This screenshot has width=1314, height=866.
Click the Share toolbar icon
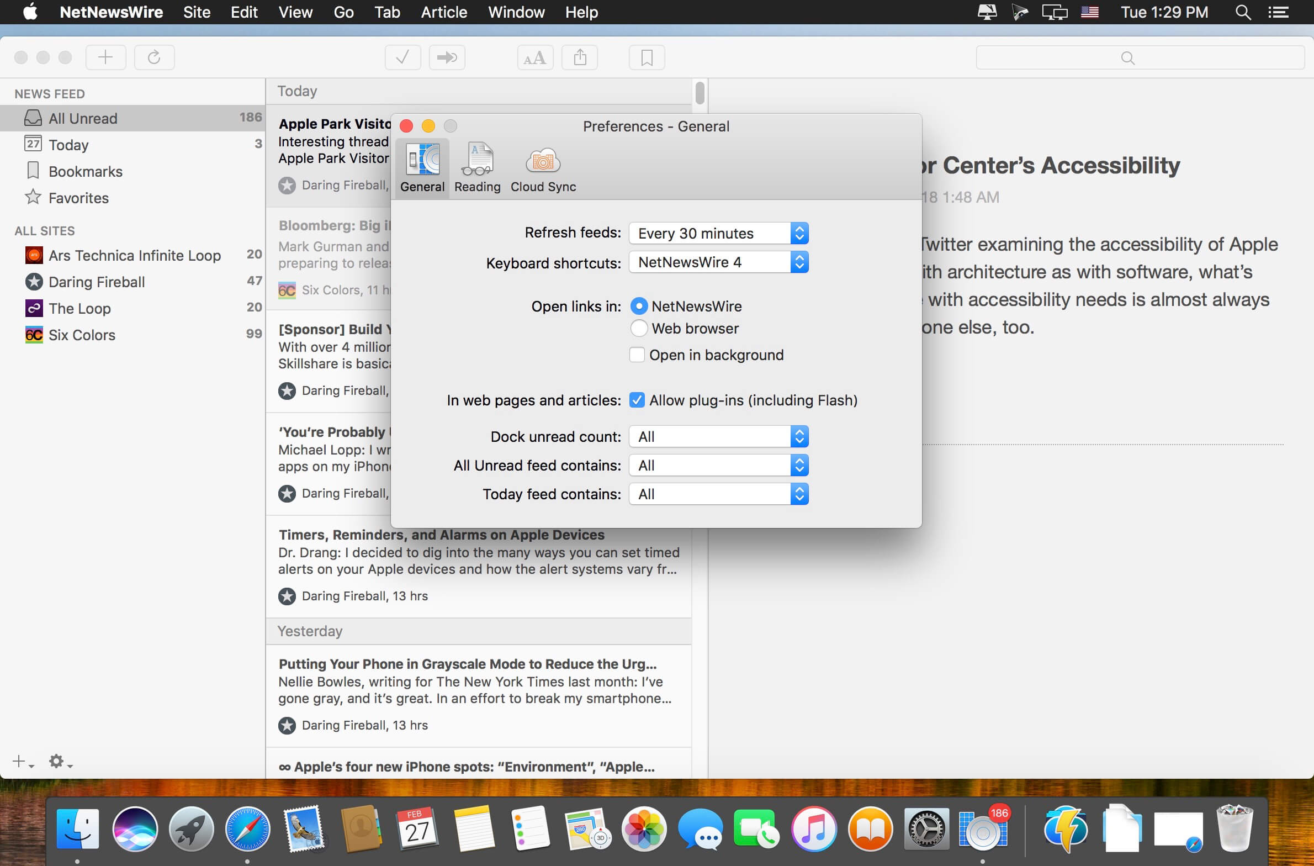point(579,57)
